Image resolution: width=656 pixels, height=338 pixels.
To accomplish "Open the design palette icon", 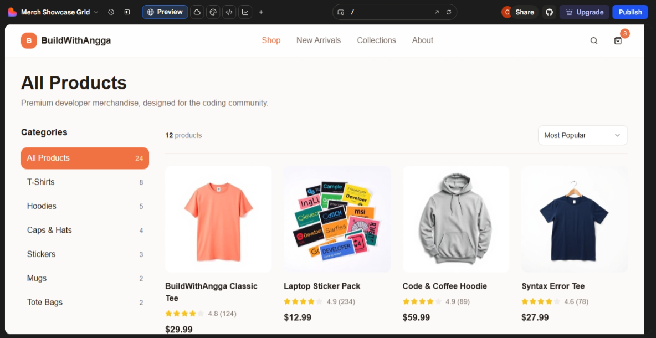I will (213, 12).
